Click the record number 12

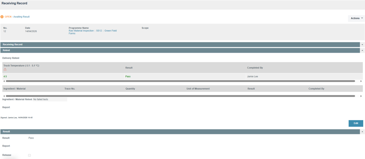(x=5, y=31)
